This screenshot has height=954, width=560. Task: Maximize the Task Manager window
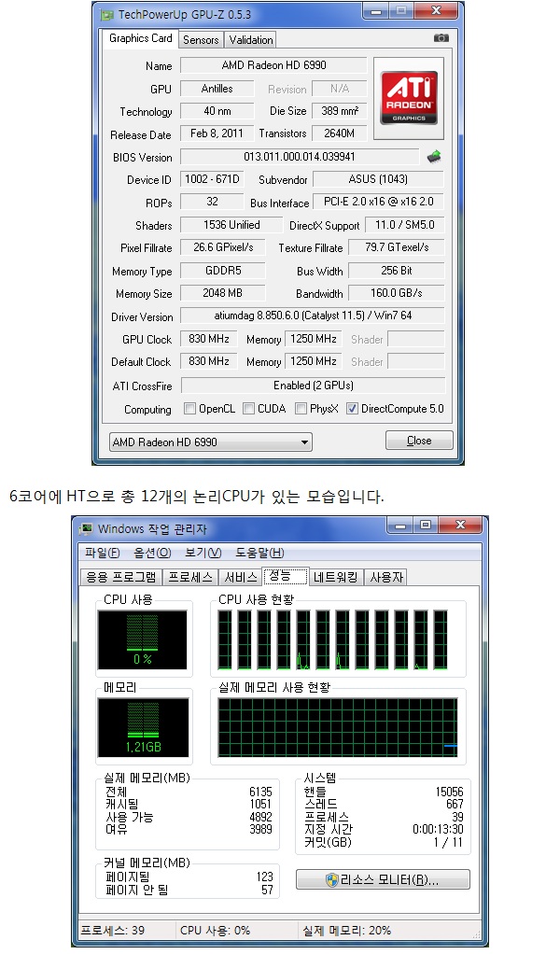(426, 525)
